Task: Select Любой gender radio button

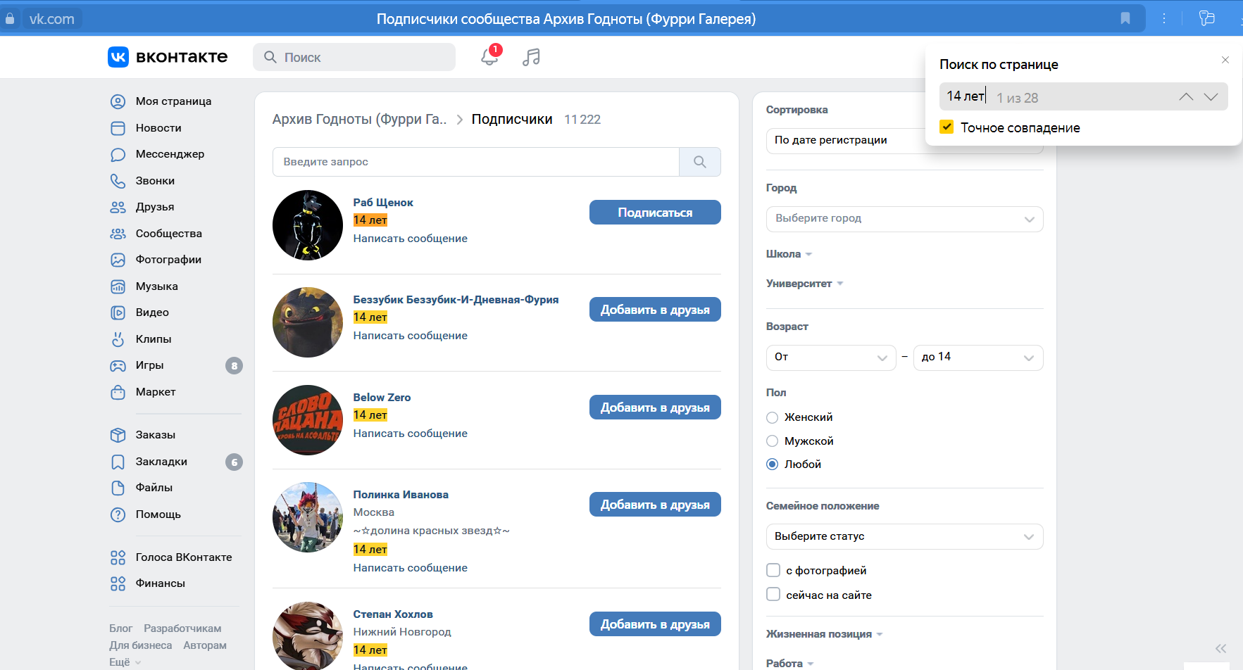Action: click(772, 464)
